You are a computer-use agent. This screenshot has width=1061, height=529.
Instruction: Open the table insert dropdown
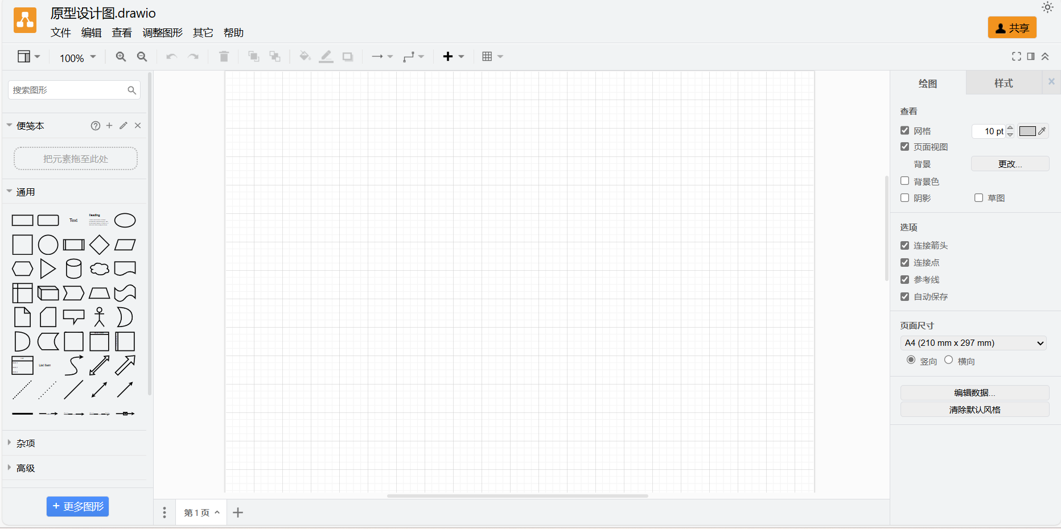point(492,56)
